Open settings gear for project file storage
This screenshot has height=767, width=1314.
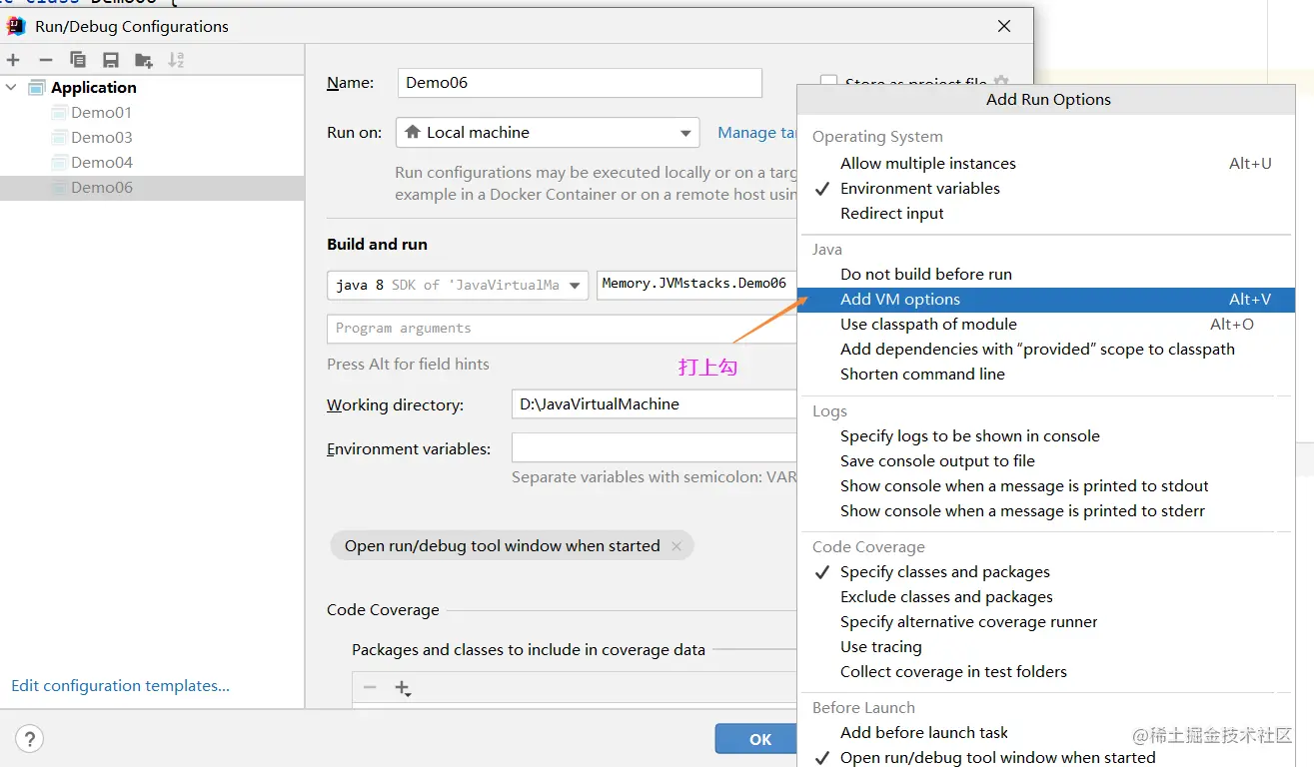[1000, 82]
